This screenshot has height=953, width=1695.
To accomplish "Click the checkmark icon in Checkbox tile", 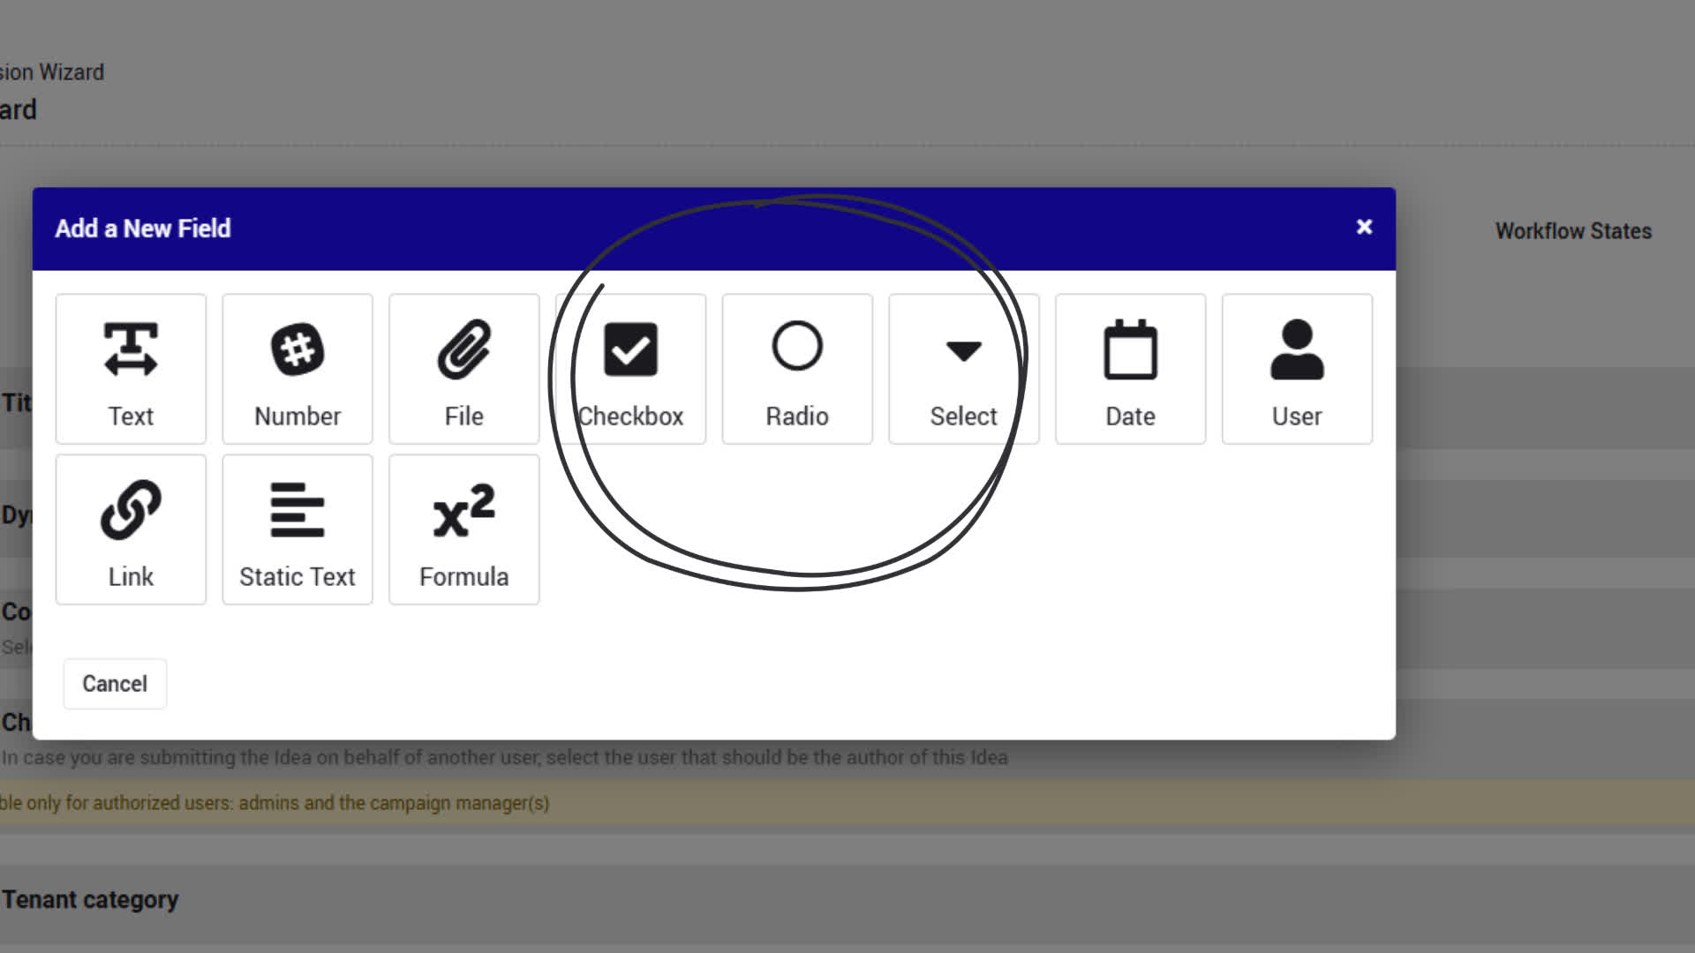I will (630, 349).
